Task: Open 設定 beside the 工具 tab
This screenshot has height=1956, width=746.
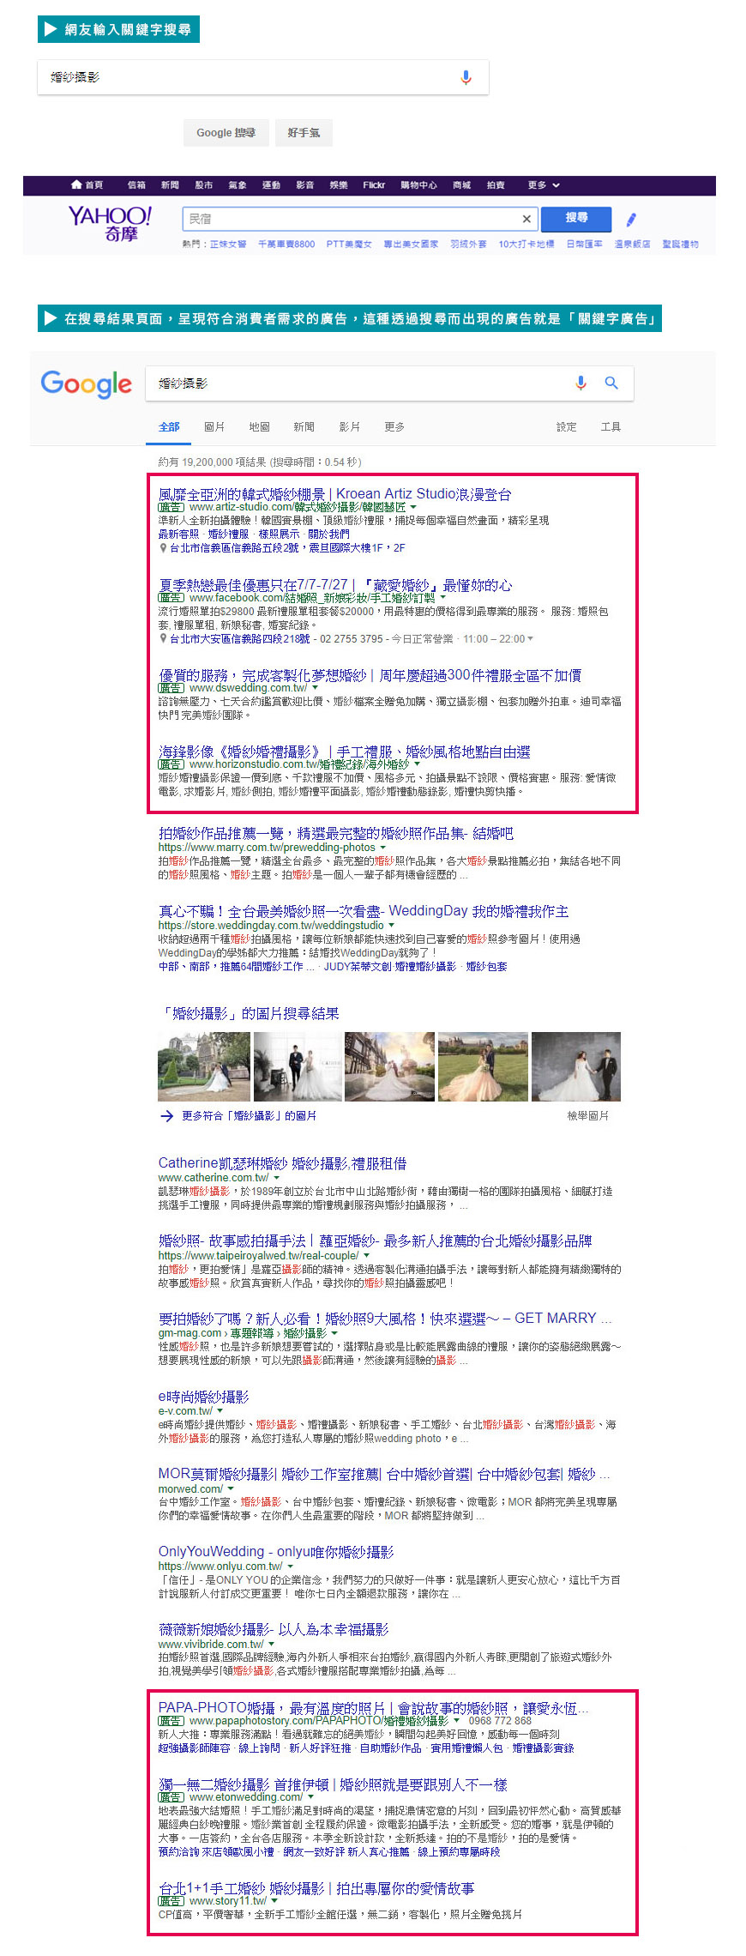Action: (567, 426)
